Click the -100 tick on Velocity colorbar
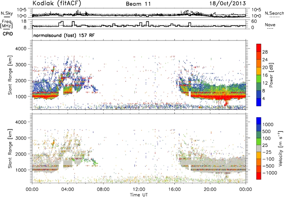The height and width of the screenshot is (197, 284). (268, 159)
